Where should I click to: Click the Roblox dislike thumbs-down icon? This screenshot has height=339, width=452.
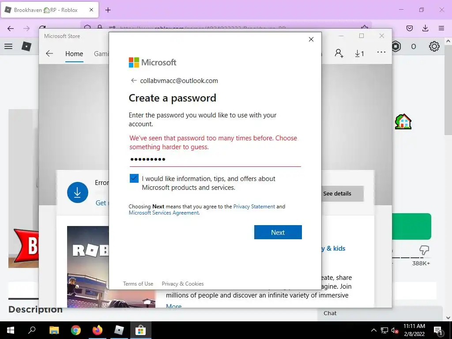[424, 250]
